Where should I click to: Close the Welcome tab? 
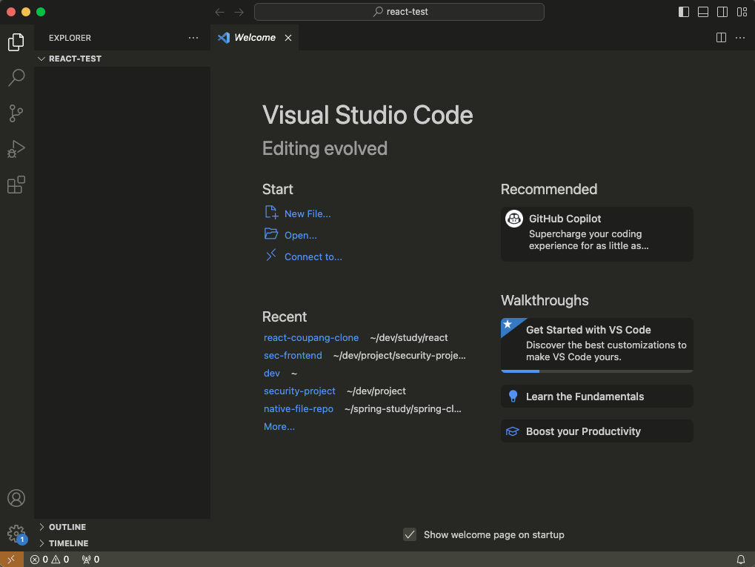tap(288, 38)
